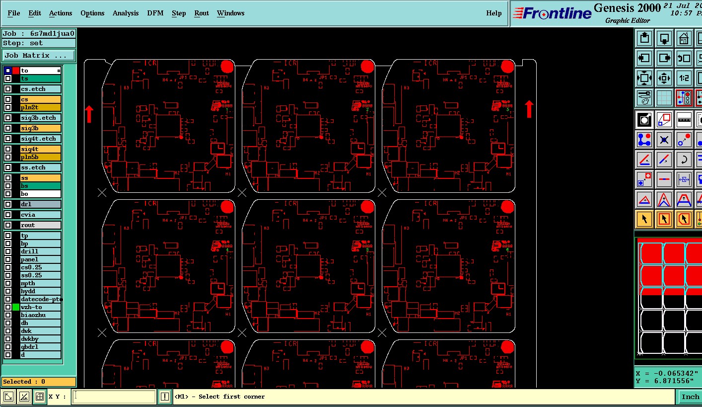Click the copy feature squares icon
The image size is (702, 407).
[644, 179]
